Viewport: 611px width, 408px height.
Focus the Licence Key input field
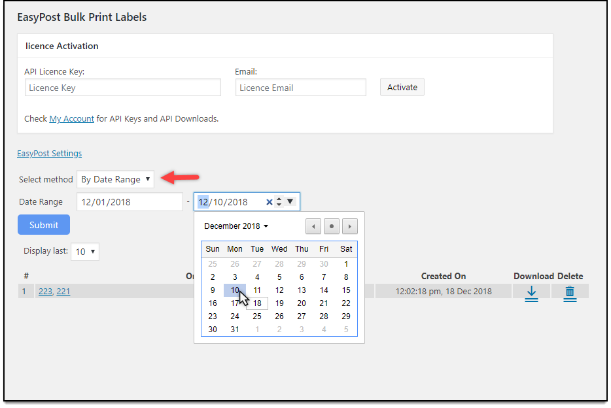point(123,88)
